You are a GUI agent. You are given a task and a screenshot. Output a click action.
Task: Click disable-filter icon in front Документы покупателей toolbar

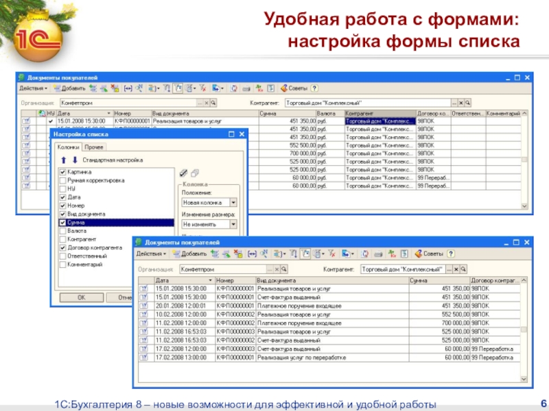(x=332, y=254)
